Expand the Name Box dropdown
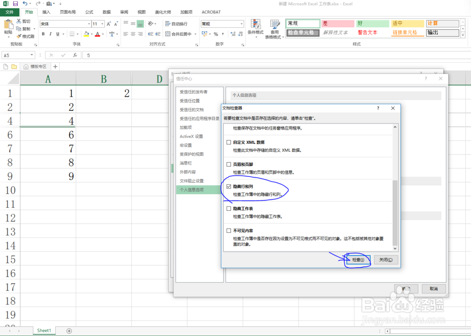Screen dimensions: 471x336 coord(32,55)
